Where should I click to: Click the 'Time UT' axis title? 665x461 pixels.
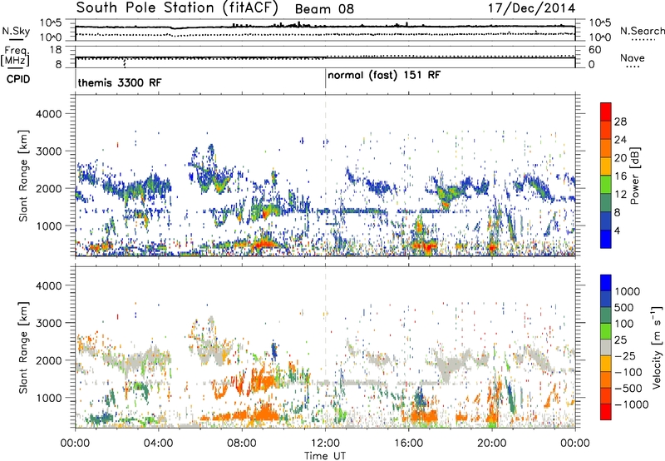pos(325,456)
